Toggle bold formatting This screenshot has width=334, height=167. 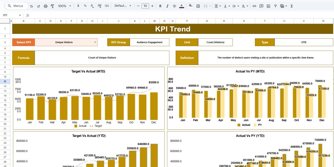[160, 6]
